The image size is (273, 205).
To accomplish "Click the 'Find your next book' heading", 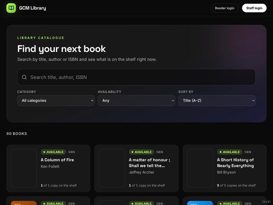I will pos(61,49).
